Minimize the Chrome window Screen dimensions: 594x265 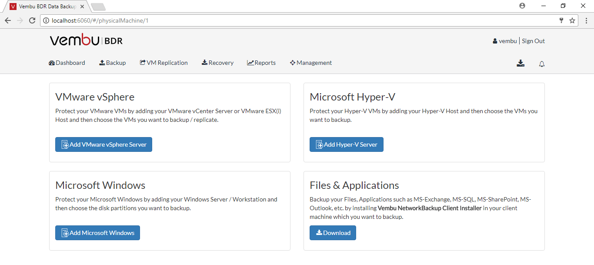pos(544,6)
